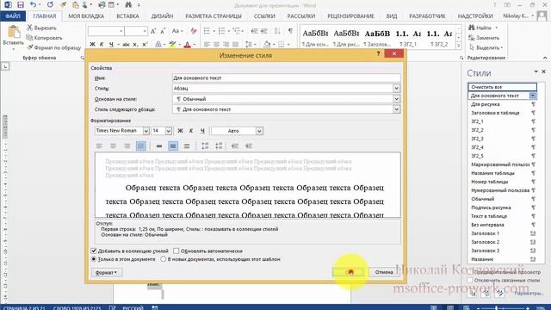Select 'Заголовок 1' style in list

pos(502,233)
